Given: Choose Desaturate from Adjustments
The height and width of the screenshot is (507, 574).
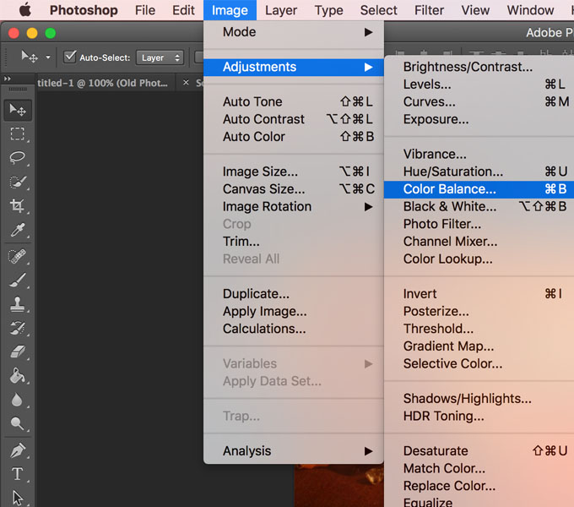Looking at the screenshot, I should (479, 451).
